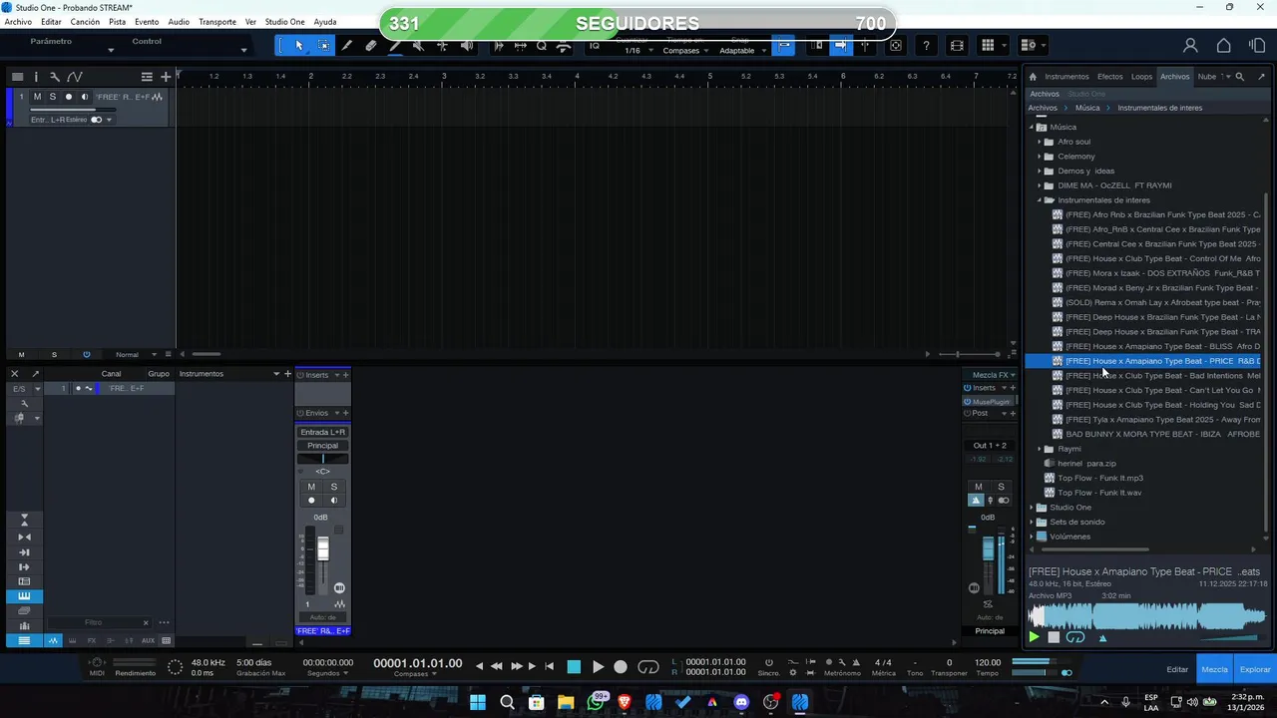Toggle the Entr. L+R Estéreo switch
The image size is (1277, 718).
pyautogui.click(x=97, y=120)
